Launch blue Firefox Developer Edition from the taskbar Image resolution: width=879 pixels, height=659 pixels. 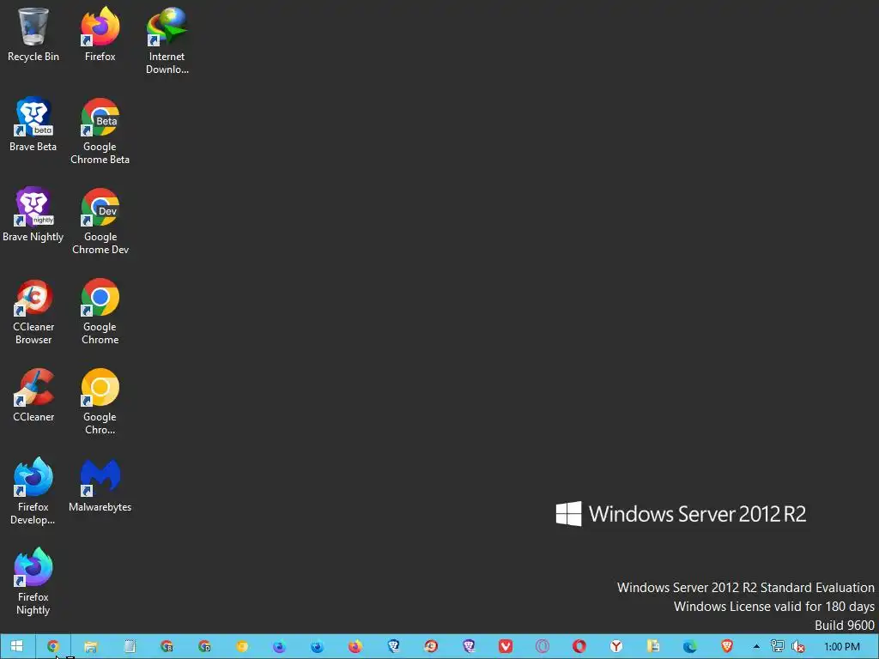pyautogui.click(x=317, y=646)
